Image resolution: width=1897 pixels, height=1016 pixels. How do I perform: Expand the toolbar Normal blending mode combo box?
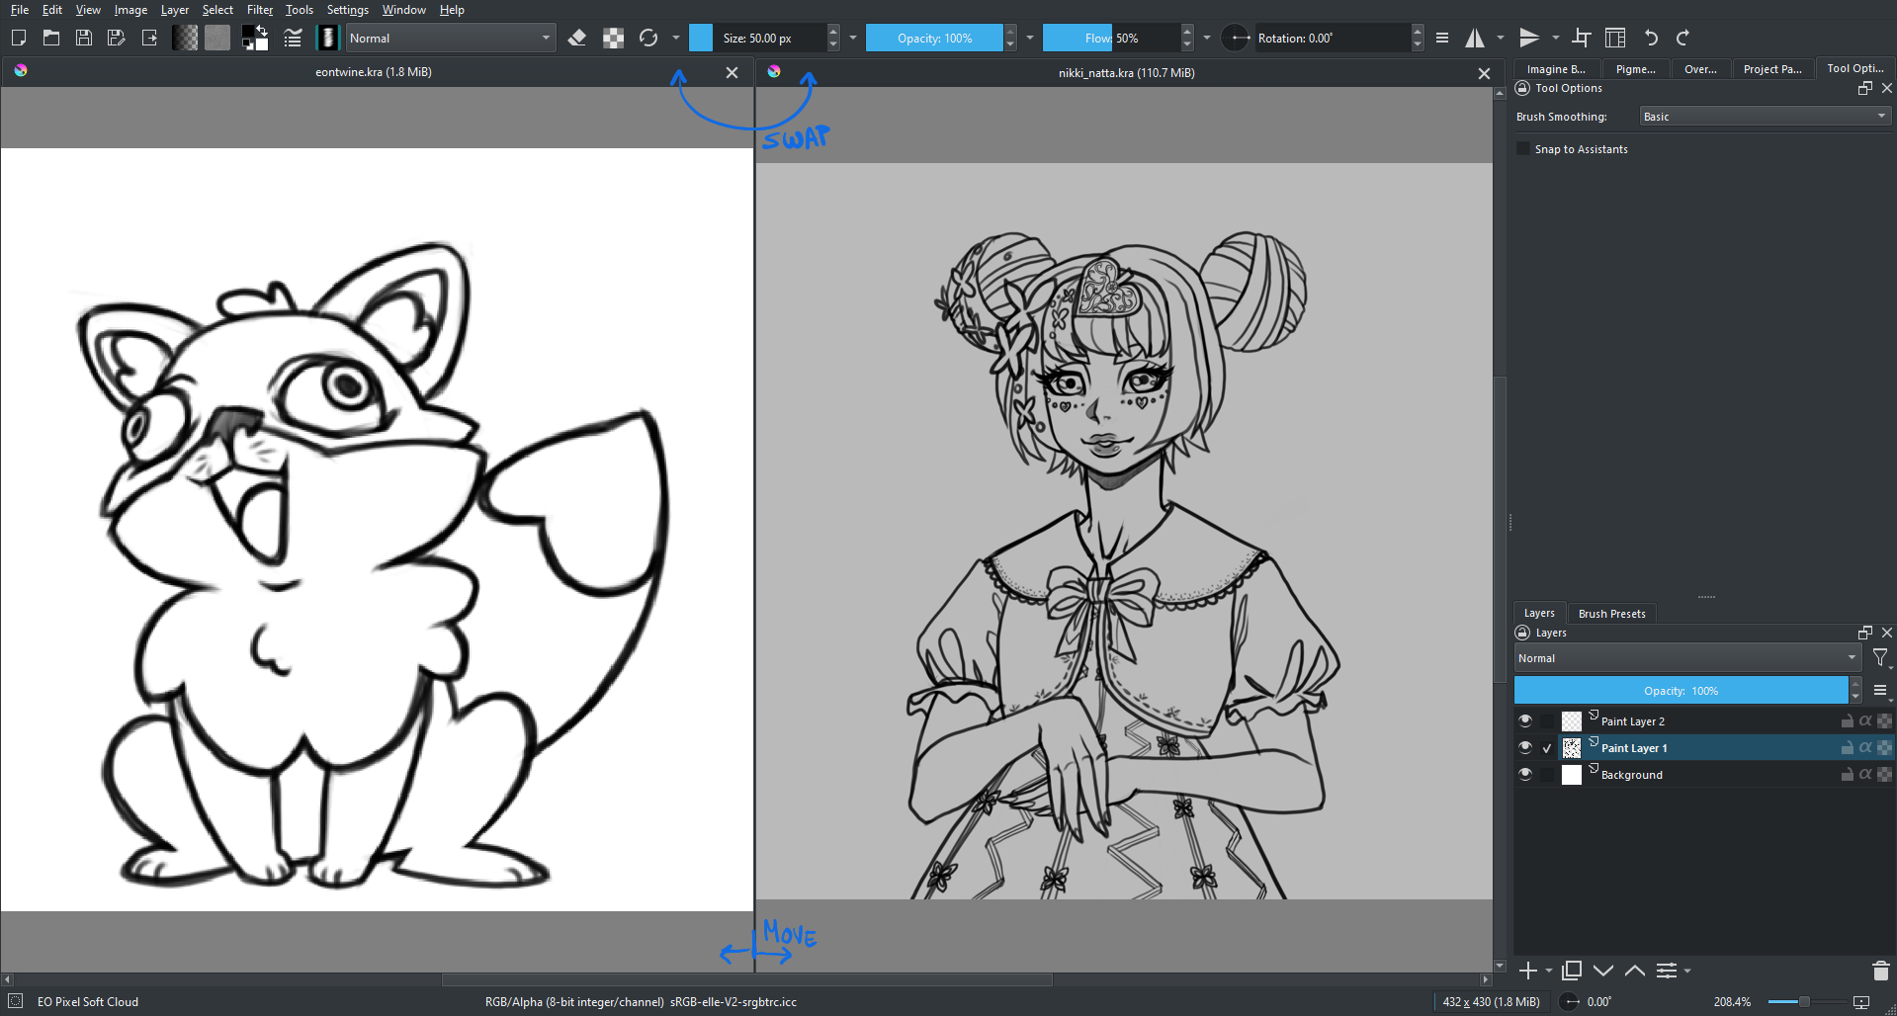[x=450, y=39]
